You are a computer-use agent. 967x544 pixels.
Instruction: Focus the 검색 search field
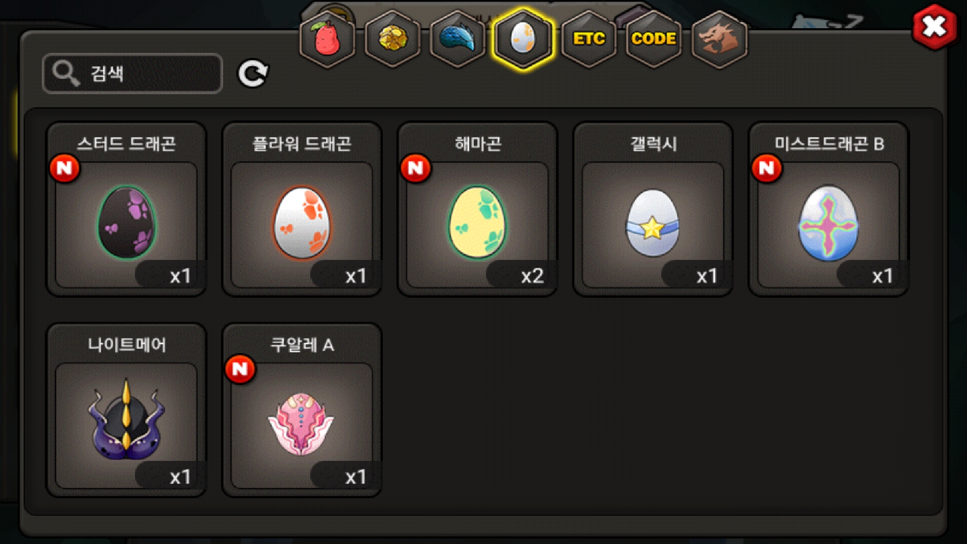coord(132,74)
